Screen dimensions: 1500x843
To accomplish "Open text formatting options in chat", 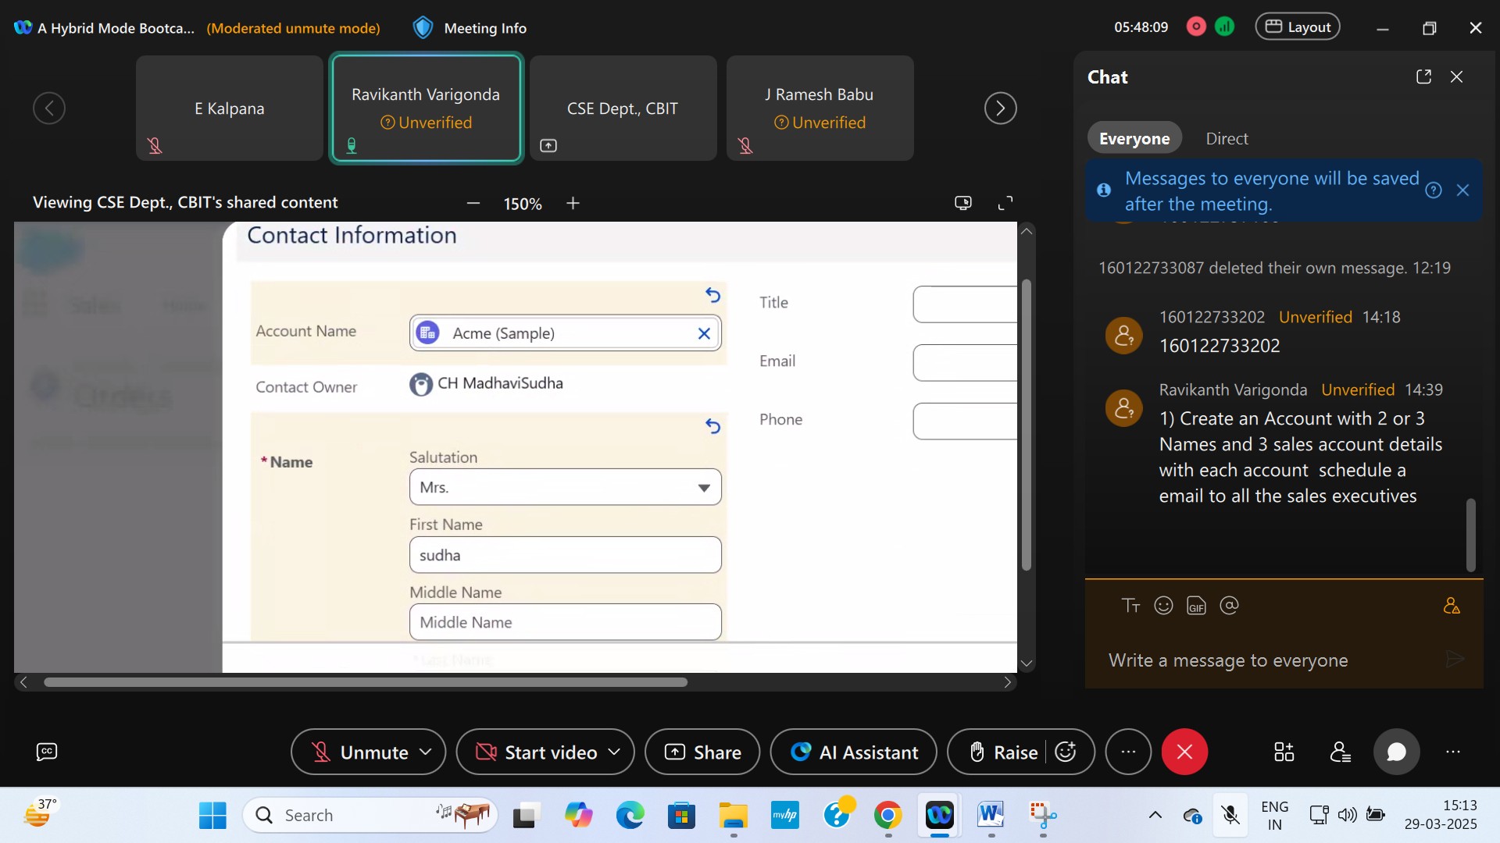I will pos(1130,606).
